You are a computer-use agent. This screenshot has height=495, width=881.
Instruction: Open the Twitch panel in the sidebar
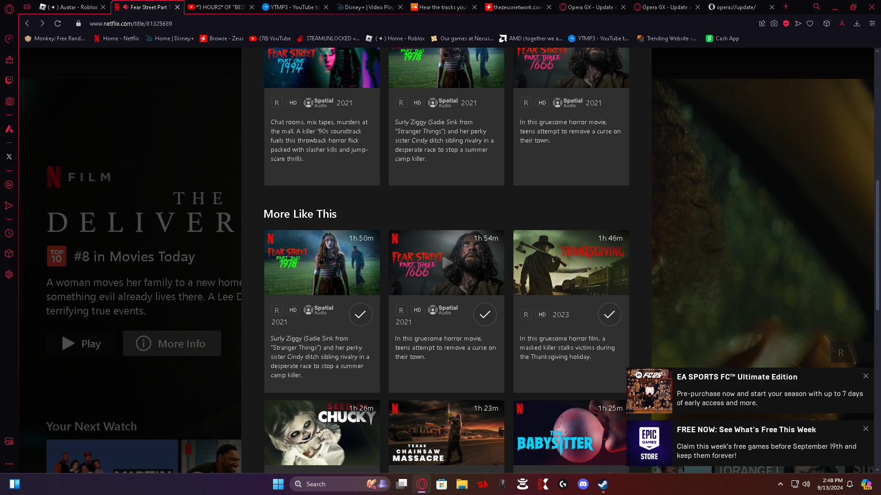(x=9, y=80)
